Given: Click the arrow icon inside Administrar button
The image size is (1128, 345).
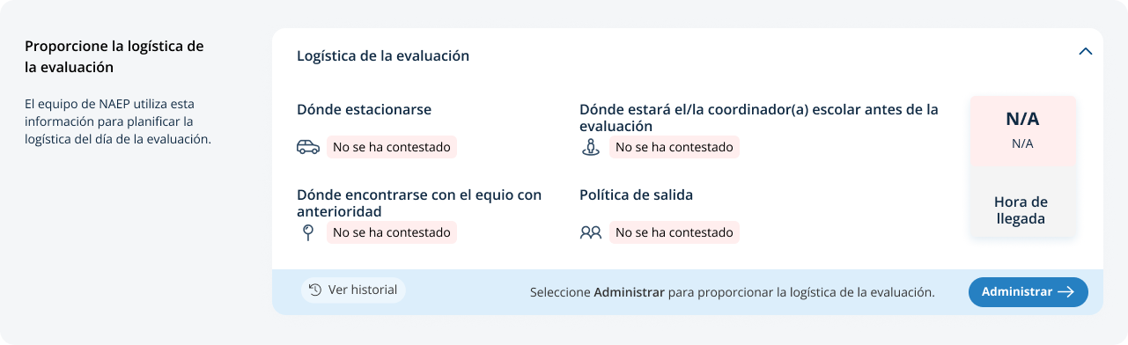Looking at the screenshot, I should [1065, 292].
